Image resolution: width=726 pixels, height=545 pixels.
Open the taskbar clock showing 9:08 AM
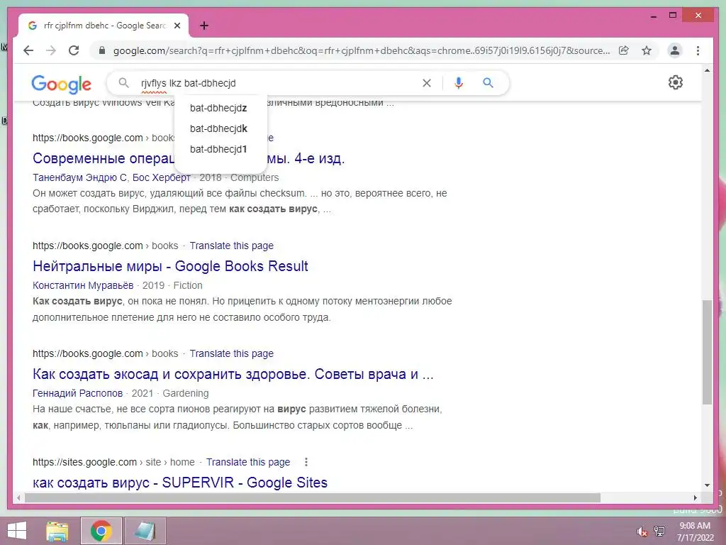pyautogui.click(x=695, y=532)
